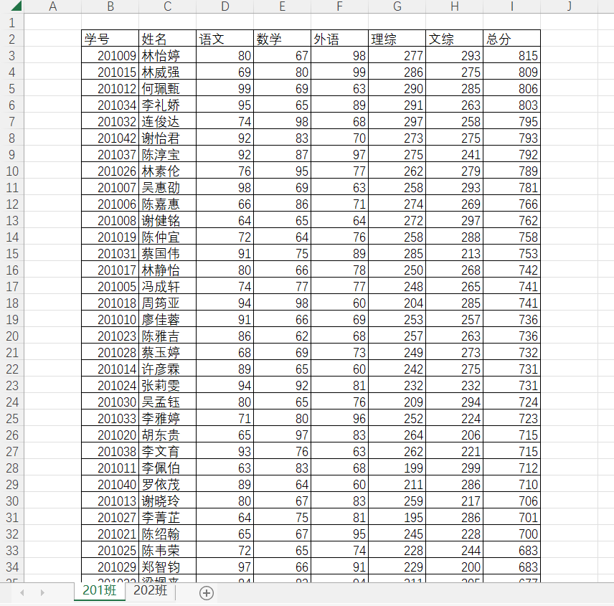This screenshot has width=614, height=606.
Task: Select the cell with name 郑智钧
Action: click(x=167, y=567)
